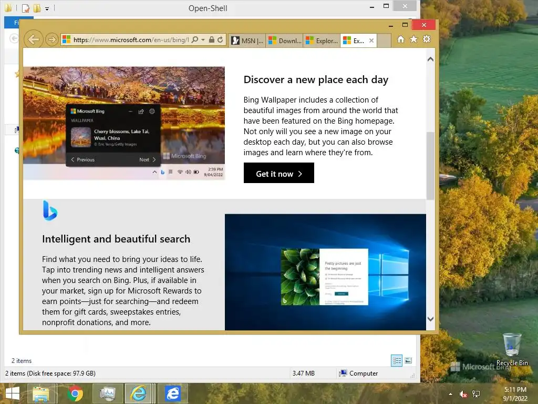Close the active Ex... tab
Image resolution: width=538 pixels, height=404 pixels.
point(371,41)
